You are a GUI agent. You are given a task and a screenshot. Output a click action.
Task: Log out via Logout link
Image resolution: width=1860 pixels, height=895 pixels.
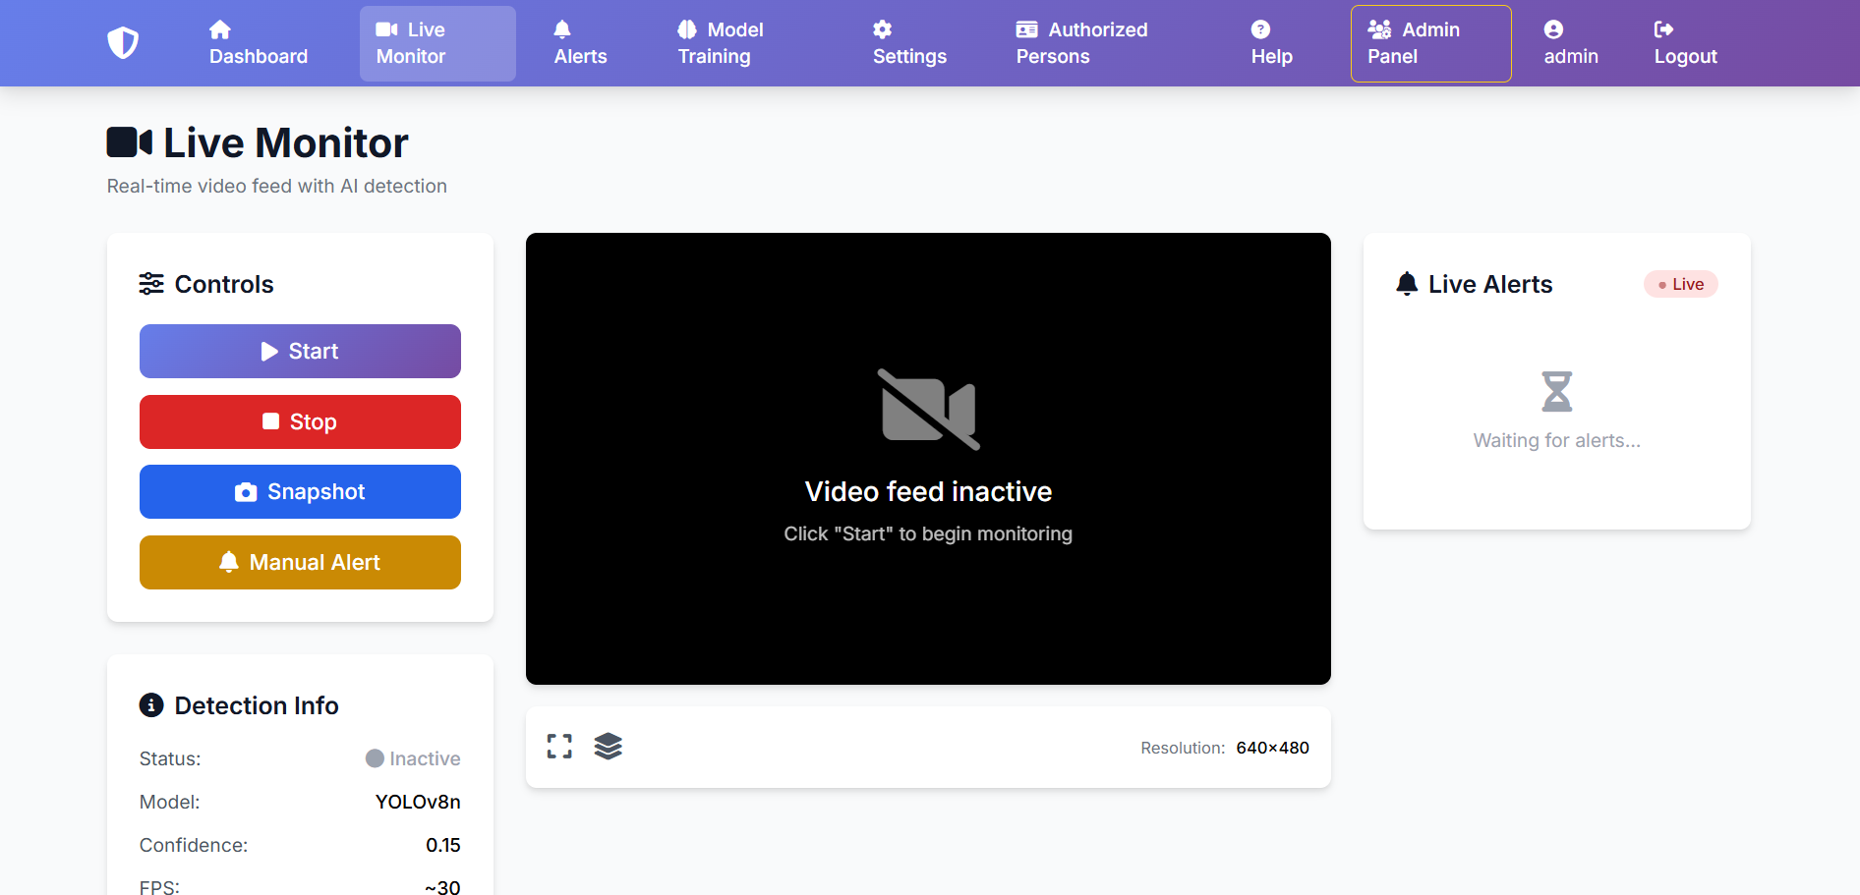point(1685,43)
